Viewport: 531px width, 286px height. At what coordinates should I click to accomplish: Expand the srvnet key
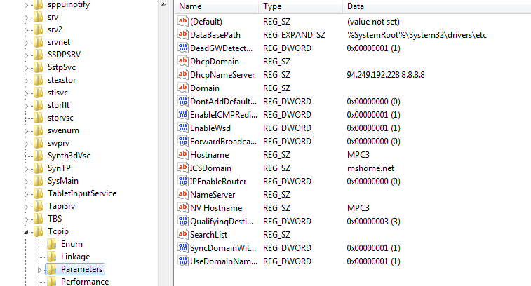[x=26, y=43]
